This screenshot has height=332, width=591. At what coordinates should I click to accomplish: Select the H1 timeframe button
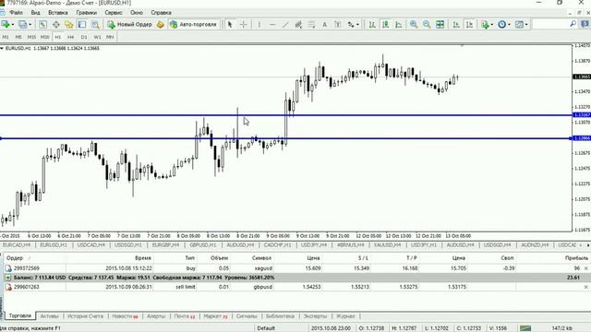[57, 37]
